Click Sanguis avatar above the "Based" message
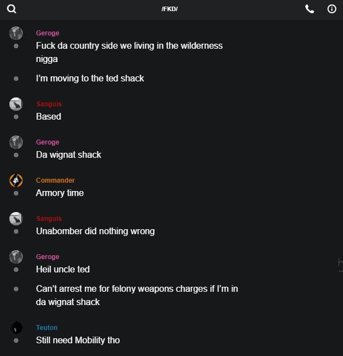343x356 pixels. pyautogui.click(x=16, y=104)
